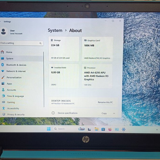
Task: Open the Task View taskbar icon
Action: (x=89, y=129)
